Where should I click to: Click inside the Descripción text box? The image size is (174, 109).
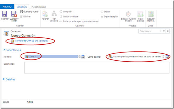pos(97,68)
